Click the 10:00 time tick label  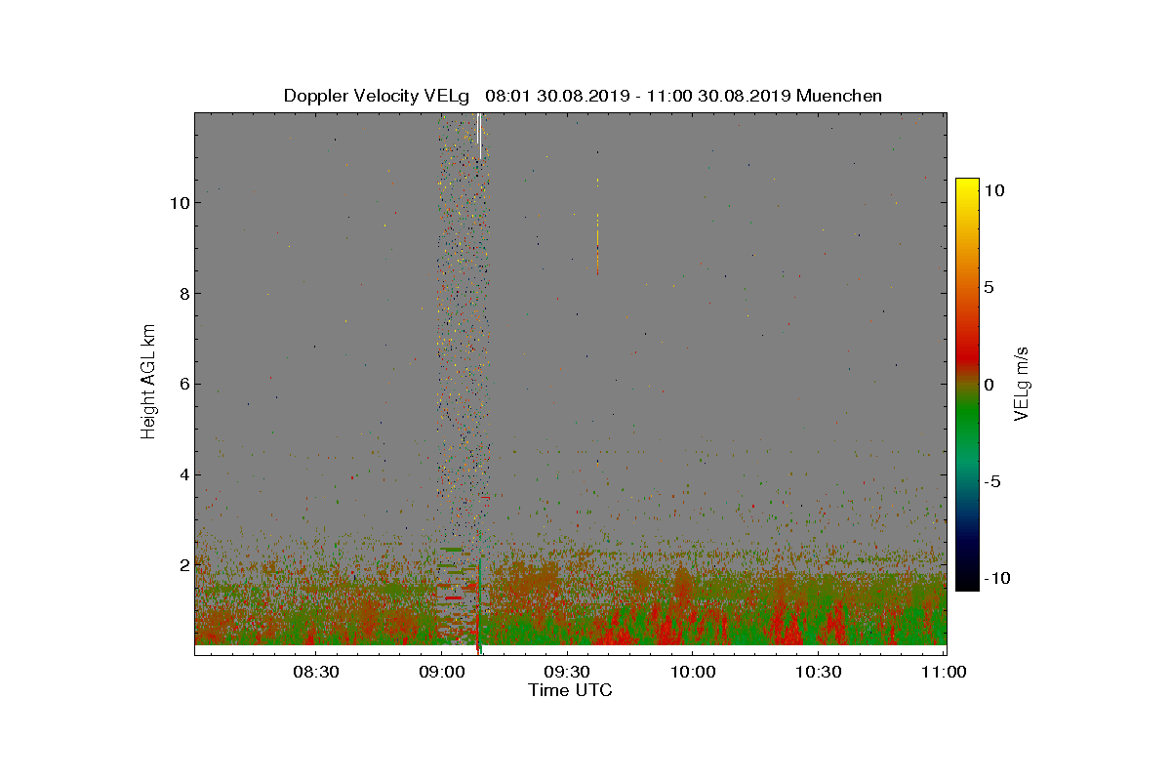point(692,672)
